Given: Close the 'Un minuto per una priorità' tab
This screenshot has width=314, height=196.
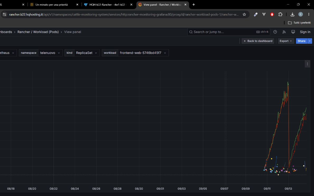Looking at the screenshot, I should 77,4.
